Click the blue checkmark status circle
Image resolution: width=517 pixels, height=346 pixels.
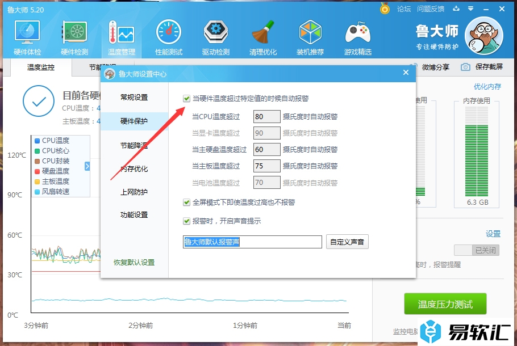tap(39, 101)
